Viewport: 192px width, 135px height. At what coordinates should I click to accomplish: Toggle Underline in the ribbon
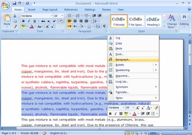35,21
